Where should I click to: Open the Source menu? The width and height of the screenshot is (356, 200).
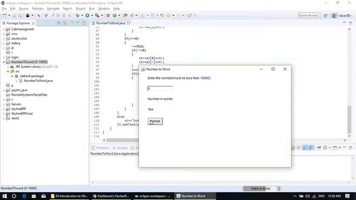23,9
